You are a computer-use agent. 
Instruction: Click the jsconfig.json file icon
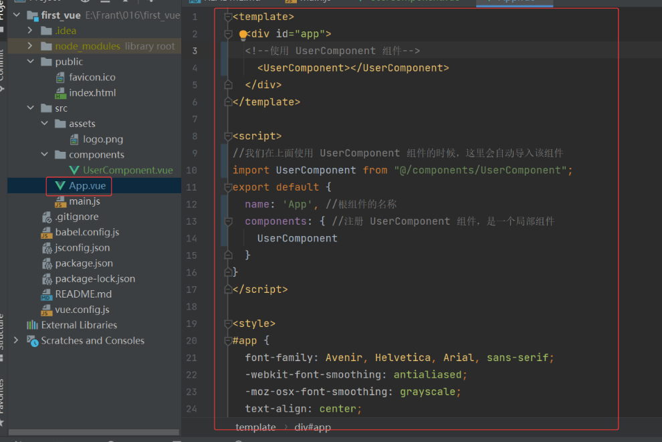click(46, 248)
